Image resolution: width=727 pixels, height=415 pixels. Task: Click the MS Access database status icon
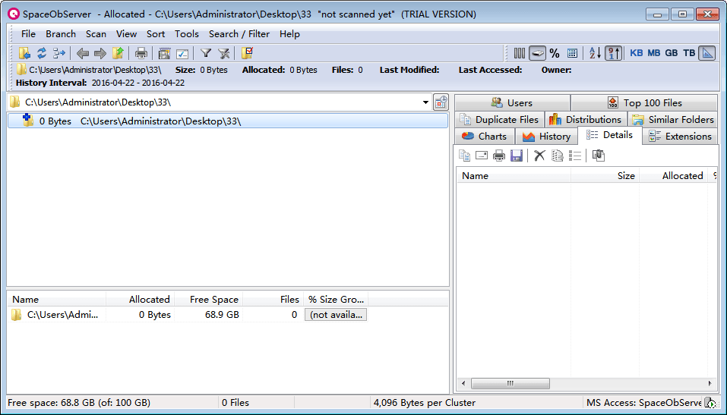710,403
